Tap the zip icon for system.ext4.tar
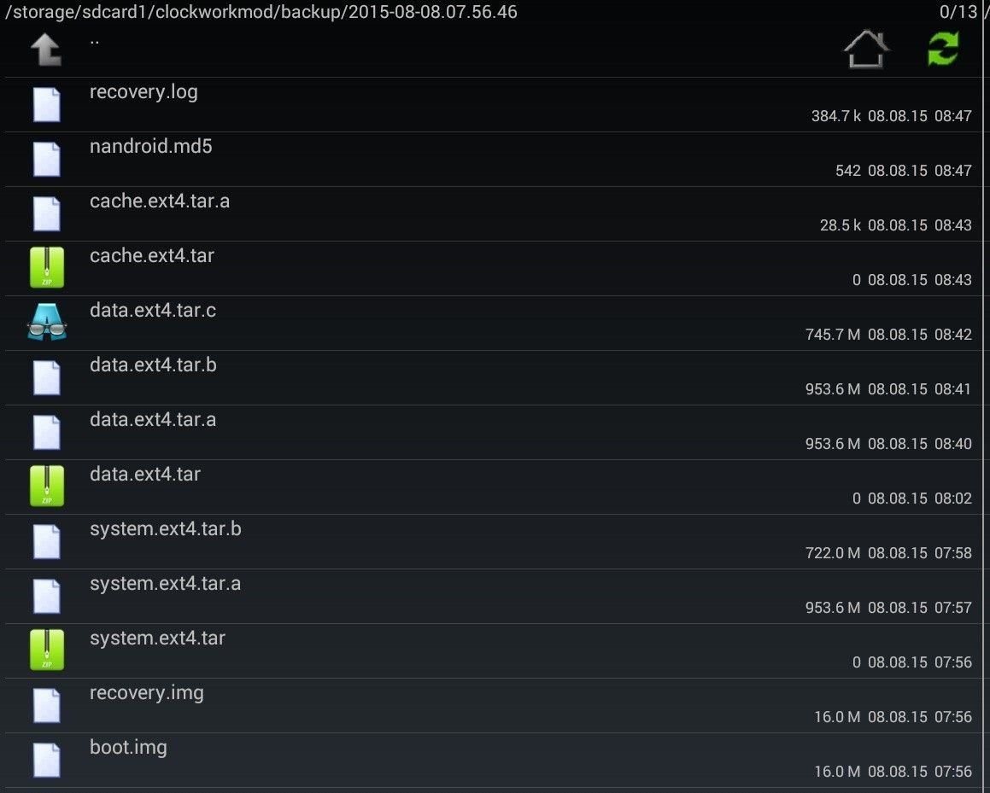Viewport: 990px width, 793px height. coord(47,650)
